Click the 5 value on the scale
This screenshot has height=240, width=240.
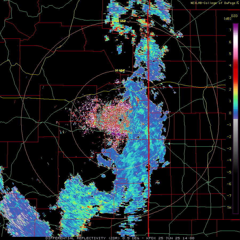point(230,54)
